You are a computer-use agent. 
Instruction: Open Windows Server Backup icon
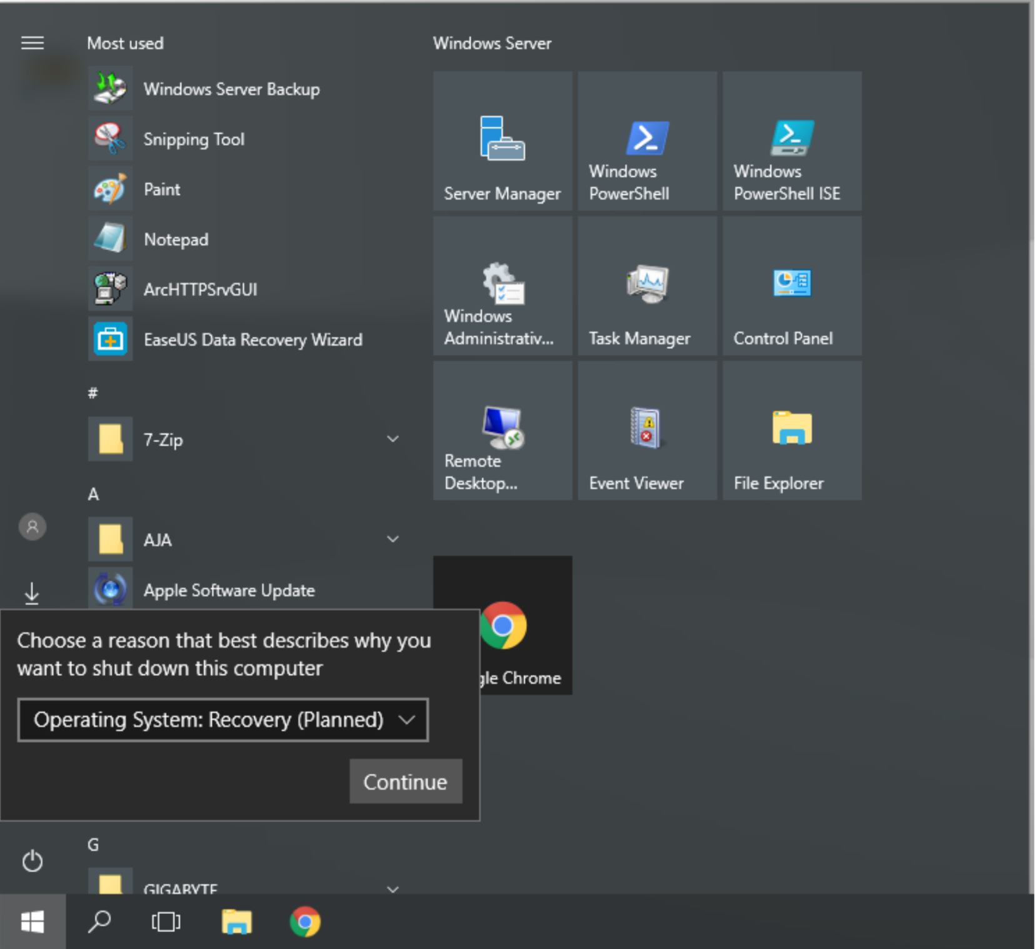pyautogui.click(x=110, y=88)
